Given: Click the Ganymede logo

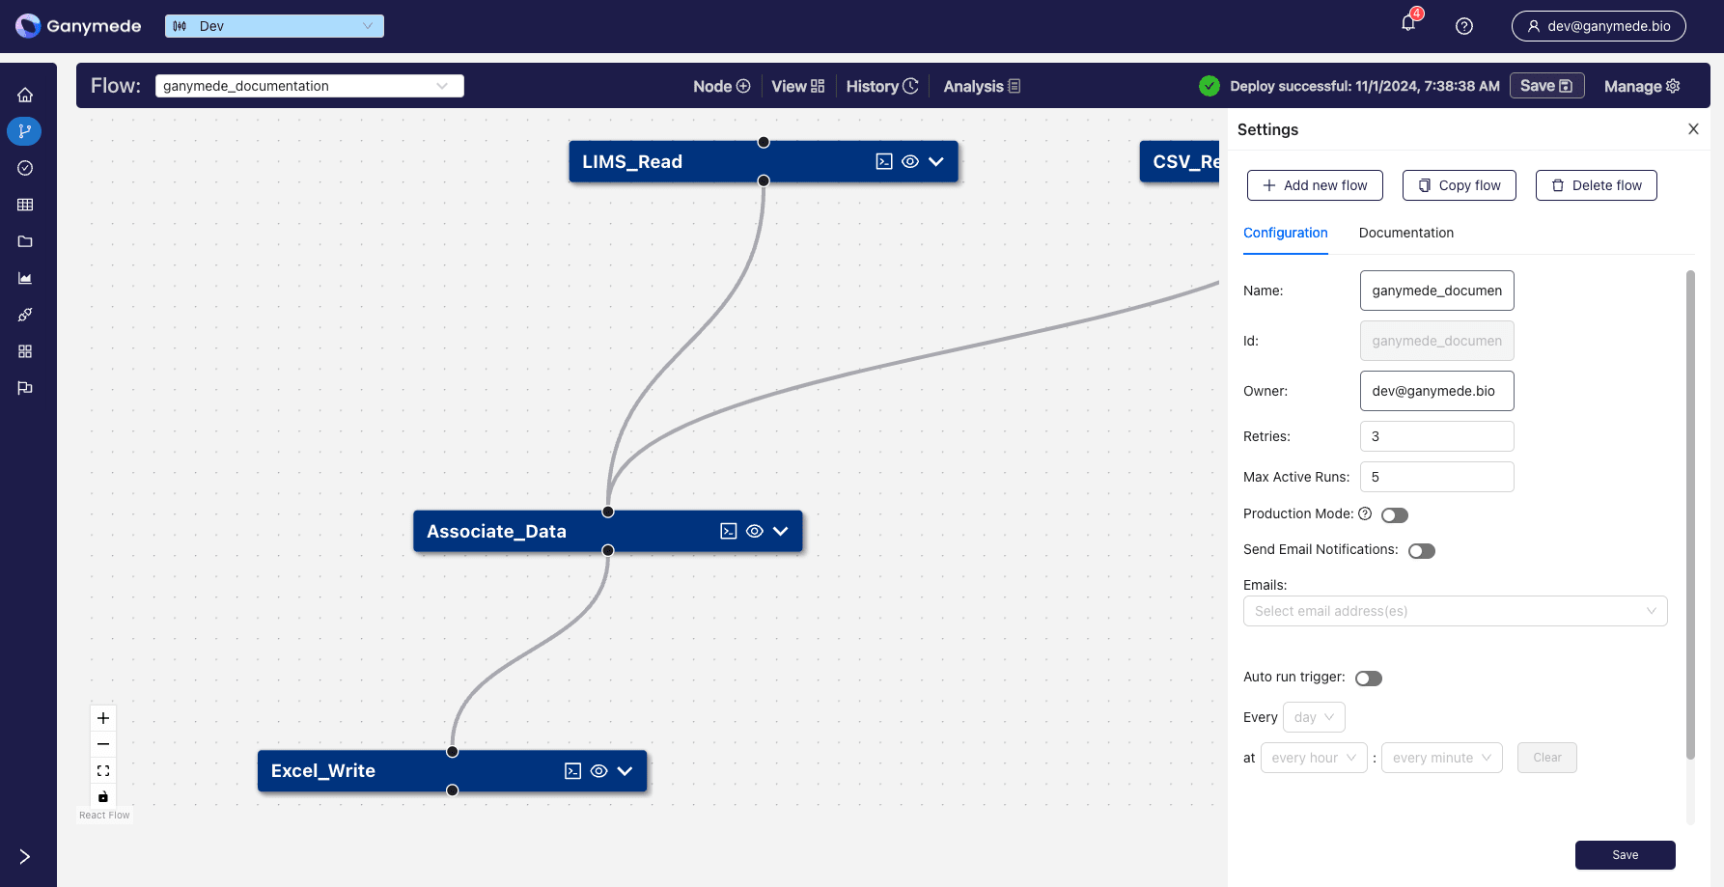Looking at the screenshot, I should point(78,26).
